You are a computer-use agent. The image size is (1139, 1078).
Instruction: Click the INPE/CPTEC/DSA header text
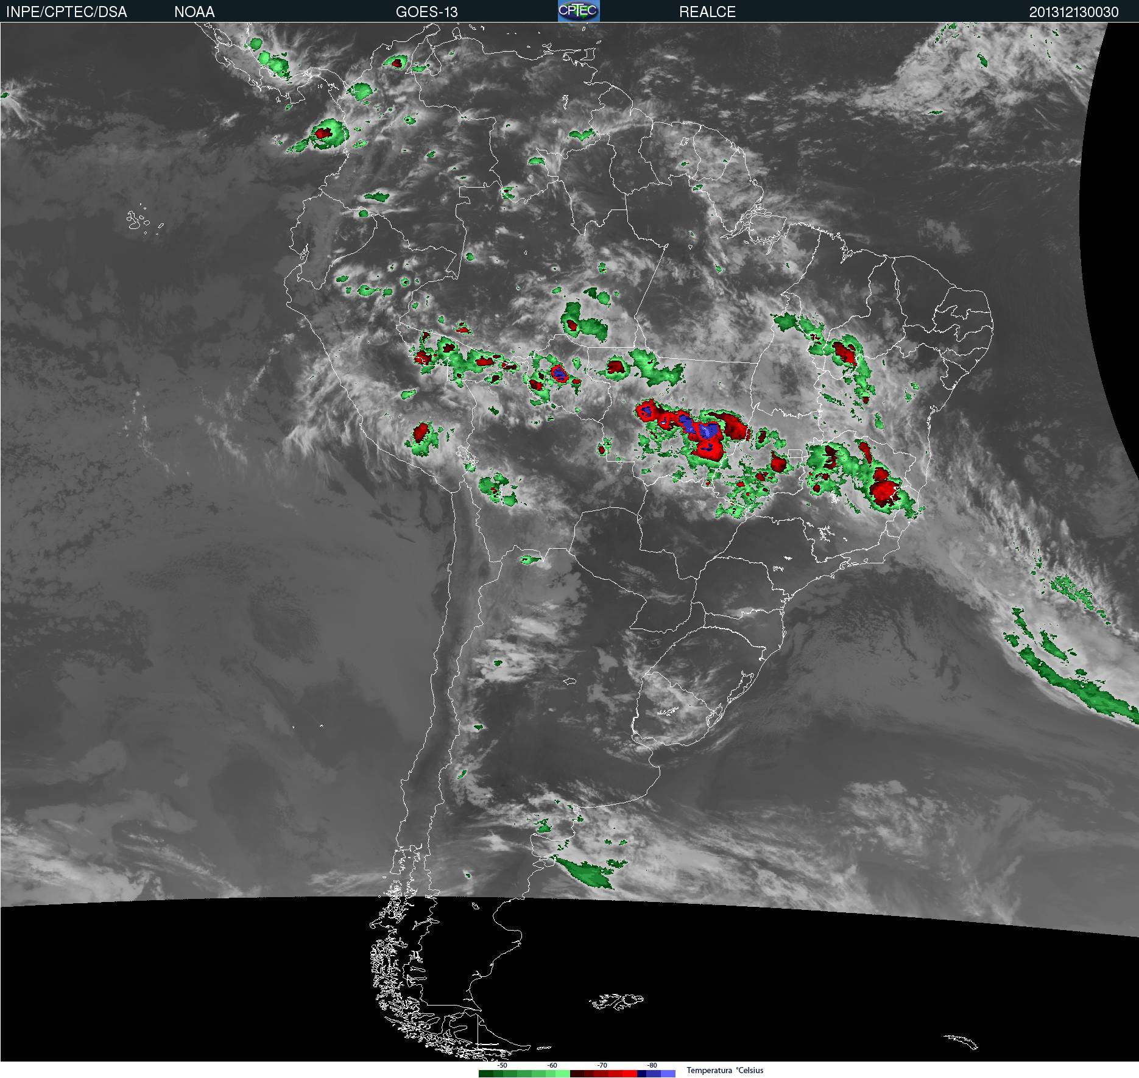[x=66, y=12]
